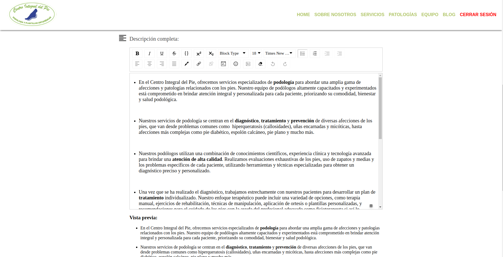Screen dimensions: 503x257
Task: Toggle bold formatting
Action: point(137,54)
